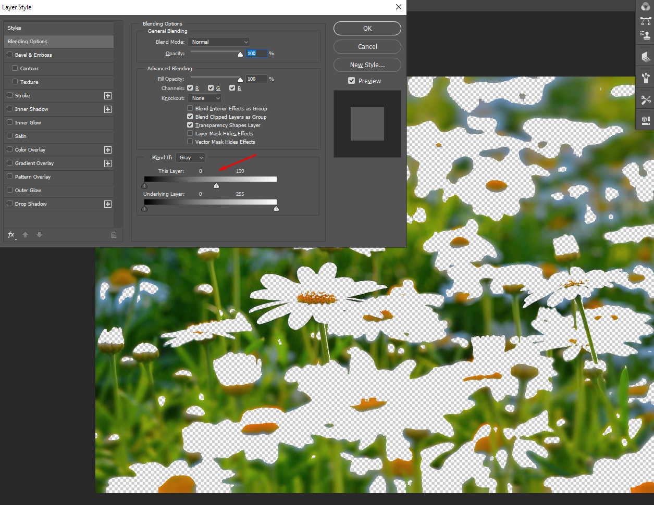
Task: Click the Opacity value input field
Action: (256, 53)
